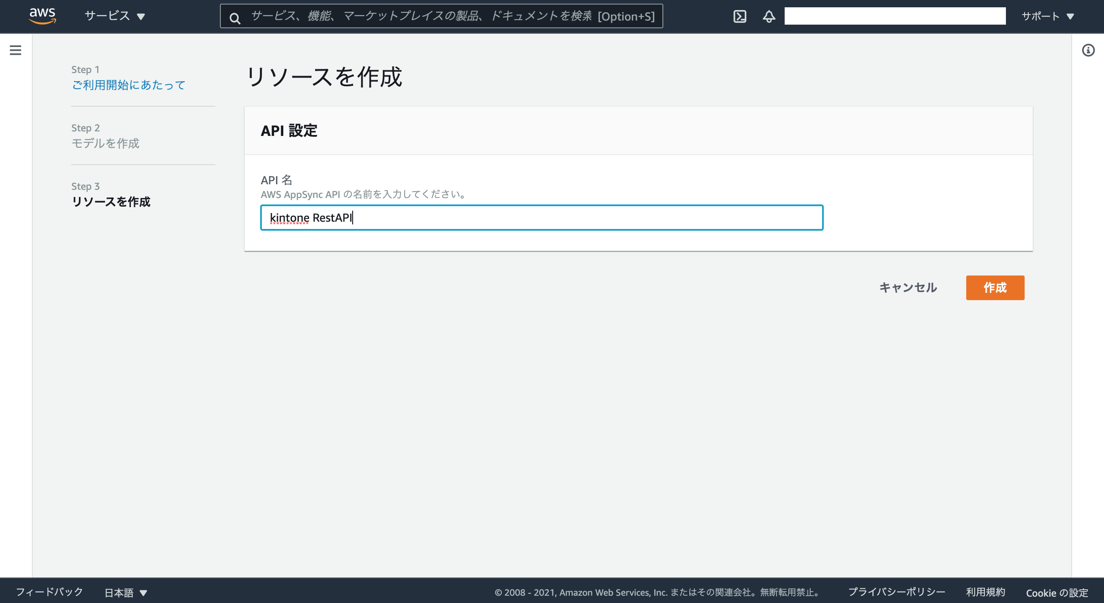Open the フィードバック link
The width and height of the screenshot is (1104, 603).
click(x=48, y=592)
